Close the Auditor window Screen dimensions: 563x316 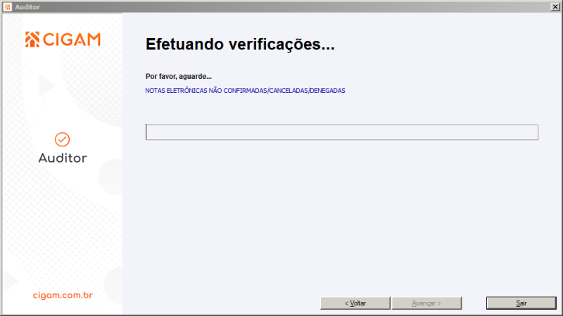click(x=555, y=7)
